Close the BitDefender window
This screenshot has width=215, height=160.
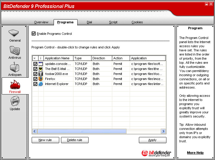click(x=211, y=4)
